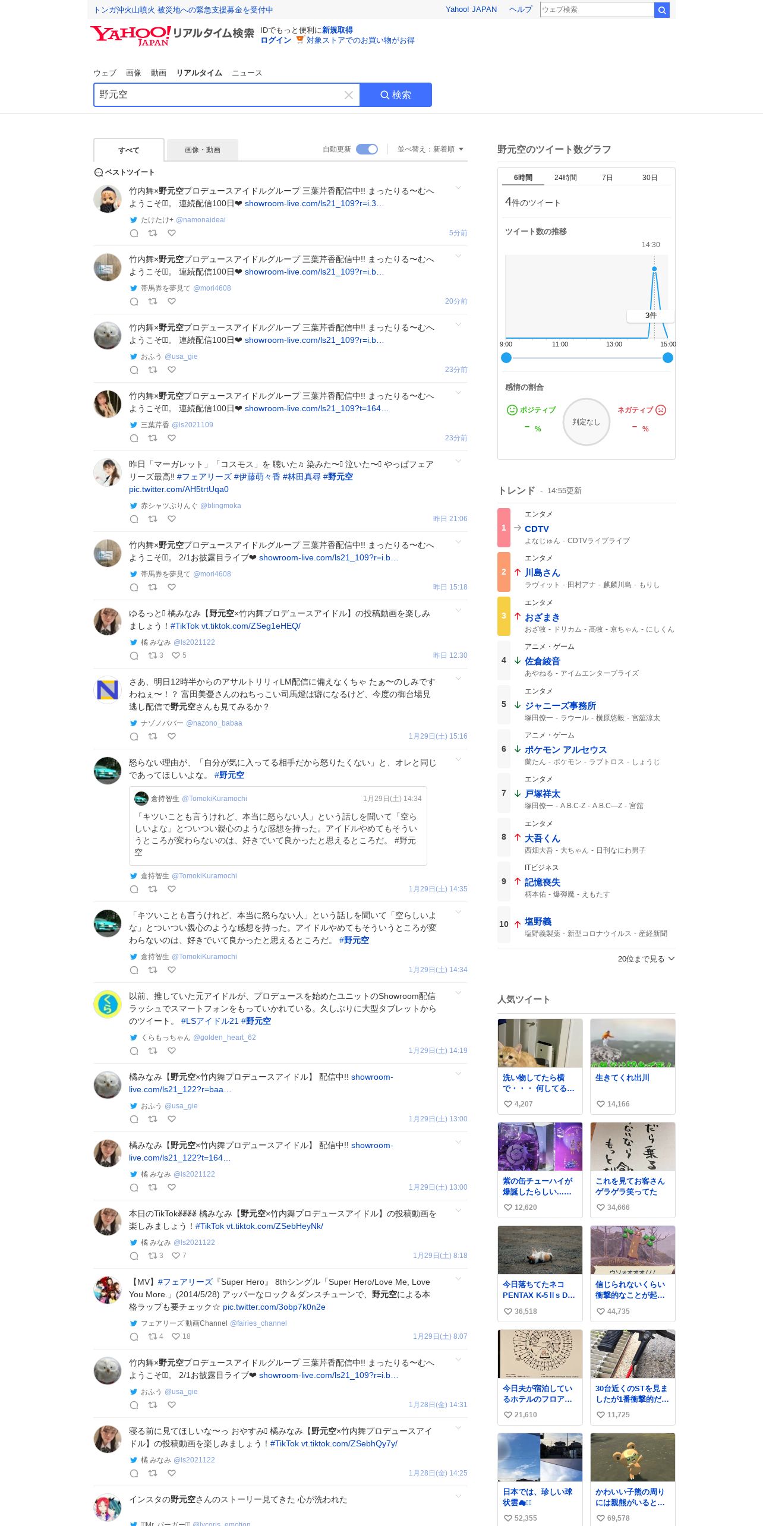Click the left graph range slider handle
The height and width of the screenshot is (1526, 763).
point(506,358)
